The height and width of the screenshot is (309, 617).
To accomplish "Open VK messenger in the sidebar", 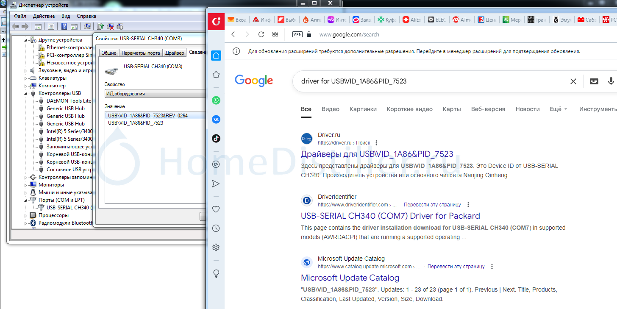I will pos(216,120).
